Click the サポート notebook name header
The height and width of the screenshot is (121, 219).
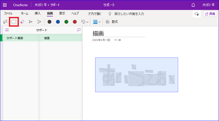42,30
